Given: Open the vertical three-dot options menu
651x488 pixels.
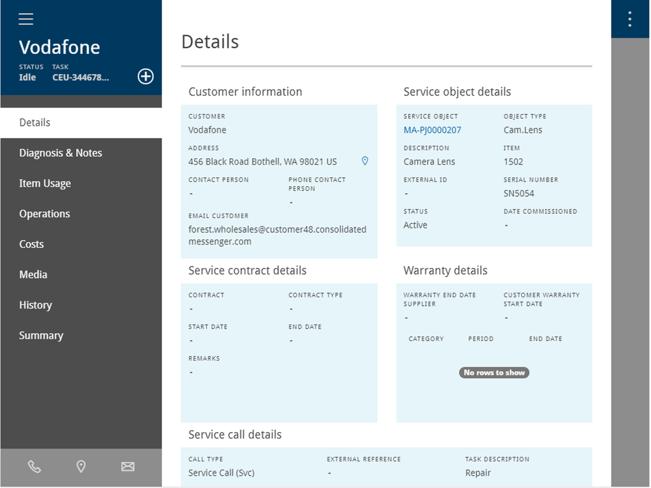Looking at the screenshot, I should click(630, 19).
